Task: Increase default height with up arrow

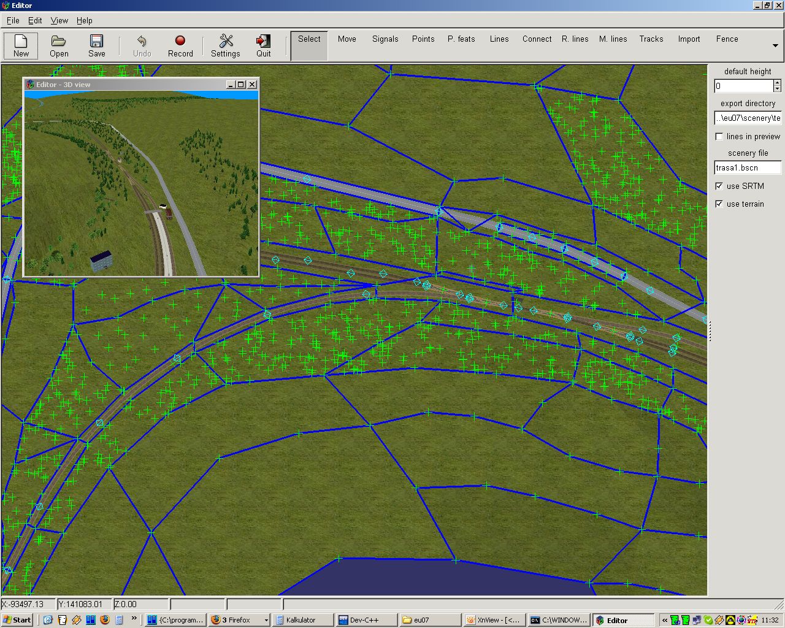Action: [x=778, y=83]
